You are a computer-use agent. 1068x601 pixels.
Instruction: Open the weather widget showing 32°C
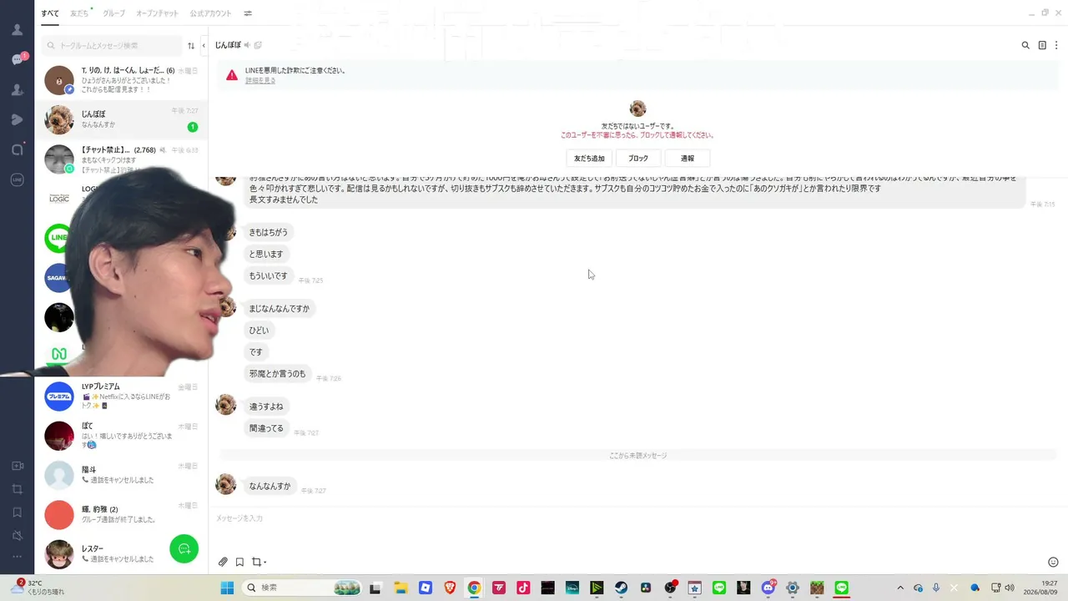point(37,587)
